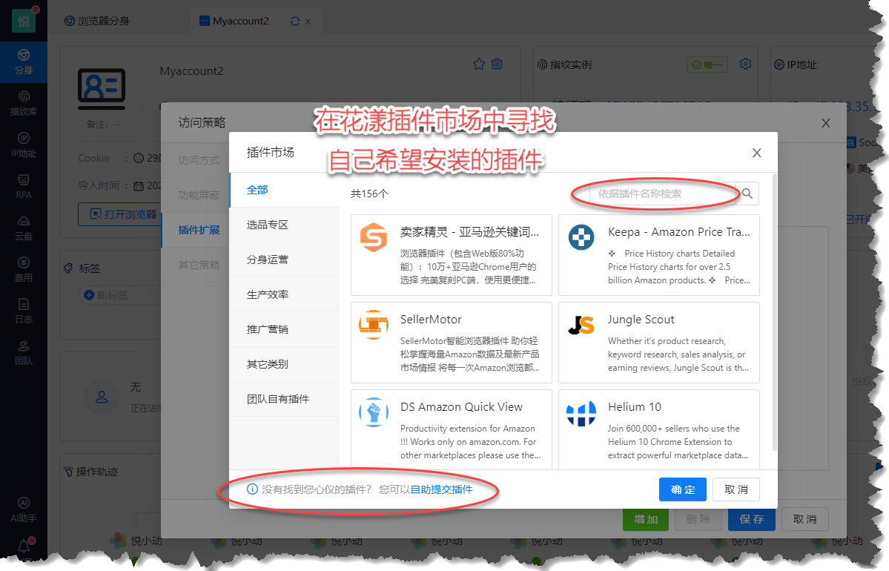
Task: Click the notification bell icon
Action: (x=24, y=546)
